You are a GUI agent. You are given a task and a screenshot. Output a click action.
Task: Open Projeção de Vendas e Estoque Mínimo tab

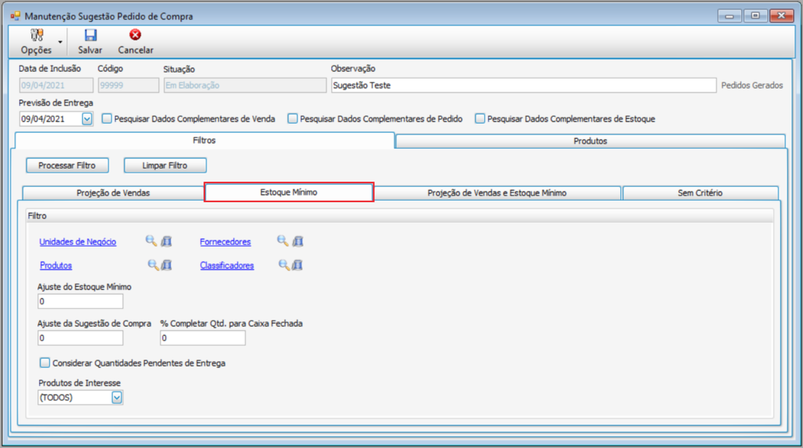click(x=497, y=193)
